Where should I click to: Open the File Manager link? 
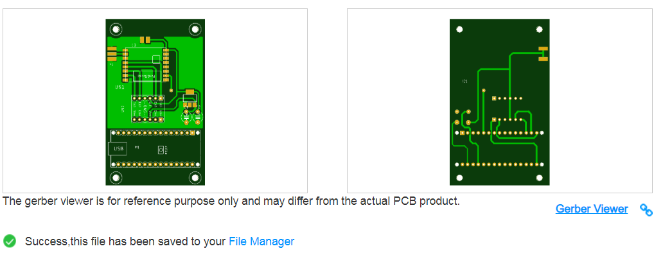pyautogui.click(x=261, y=241)
